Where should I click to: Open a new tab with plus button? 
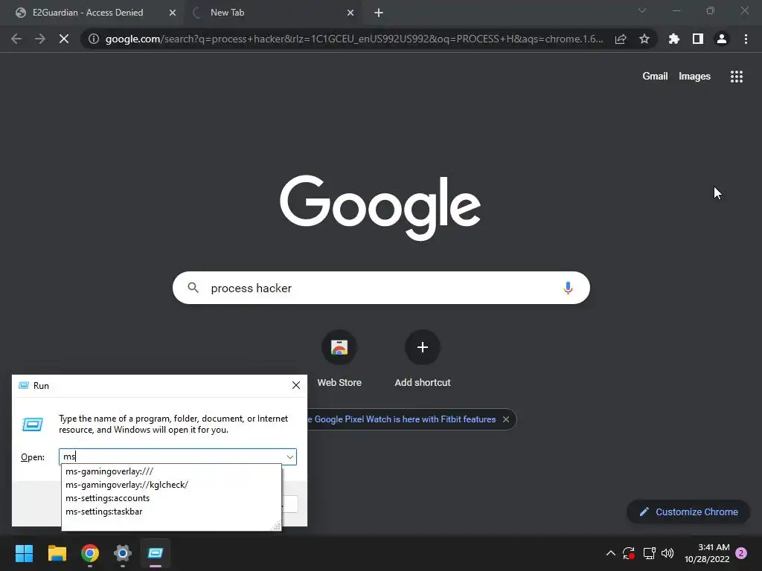[x=379, y=13]
